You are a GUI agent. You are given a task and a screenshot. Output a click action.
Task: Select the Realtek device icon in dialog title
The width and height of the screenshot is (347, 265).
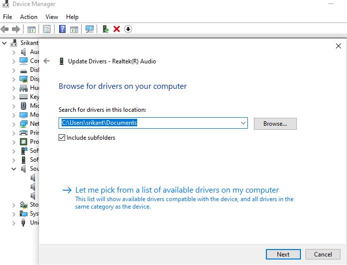62,61
